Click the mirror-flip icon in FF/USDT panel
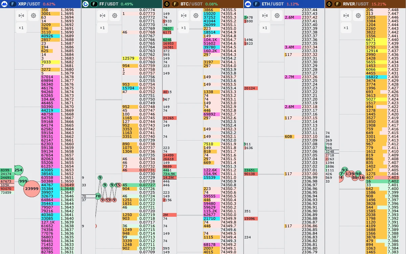The width and height of the screenshot is (406, 254). pos(102,16)
